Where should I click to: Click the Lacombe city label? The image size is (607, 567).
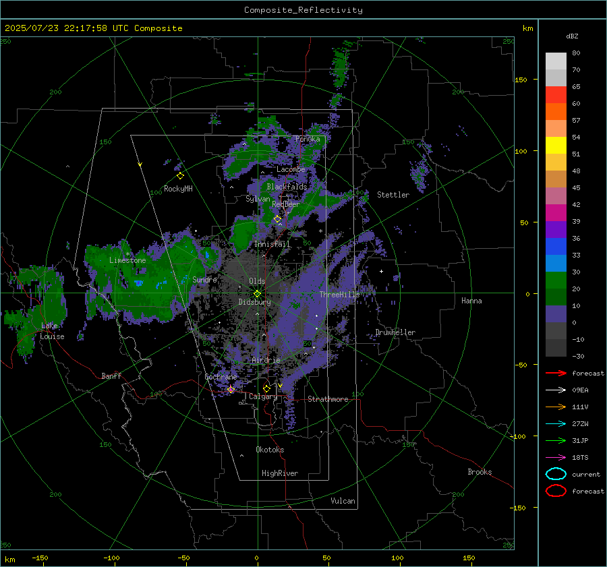coord(291,169)
